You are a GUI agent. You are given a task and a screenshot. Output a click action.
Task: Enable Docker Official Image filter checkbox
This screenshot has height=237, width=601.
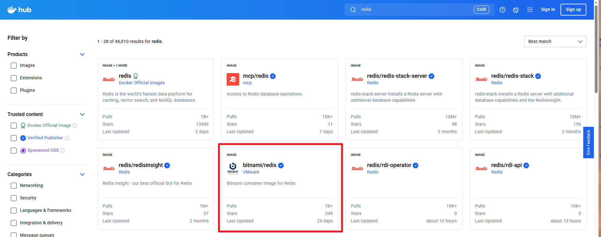[x=14, y=126]
